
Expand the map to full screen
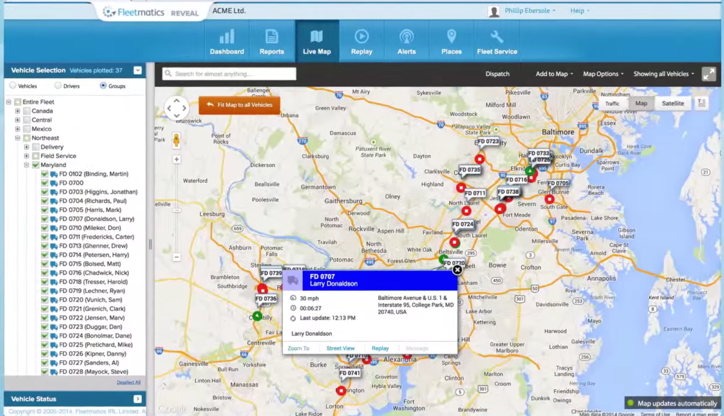(709, 74)
